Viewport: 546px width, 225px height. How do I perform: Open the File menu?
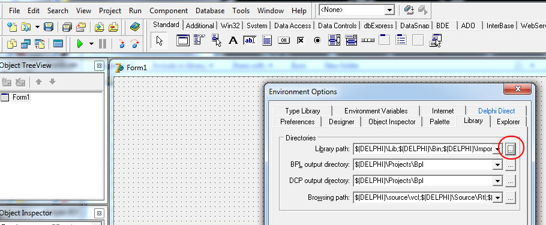(x=14, y=11)
